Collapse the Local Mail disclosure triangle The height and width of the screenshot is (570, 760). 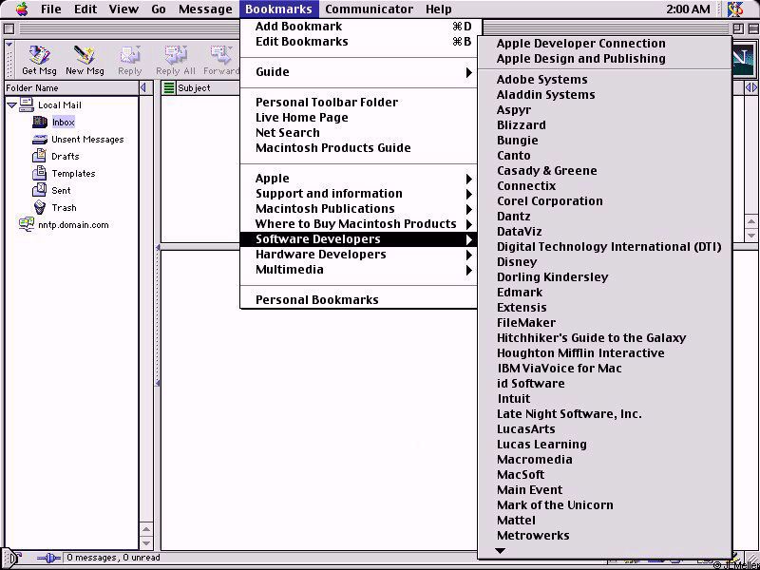(12, 104)
